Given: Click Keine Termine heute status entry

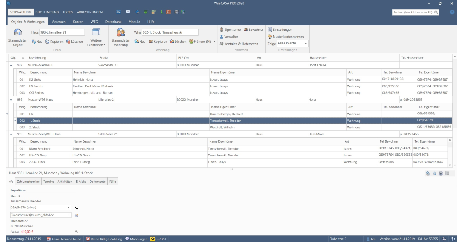Looking at the screenshot, I should [64, 239].
